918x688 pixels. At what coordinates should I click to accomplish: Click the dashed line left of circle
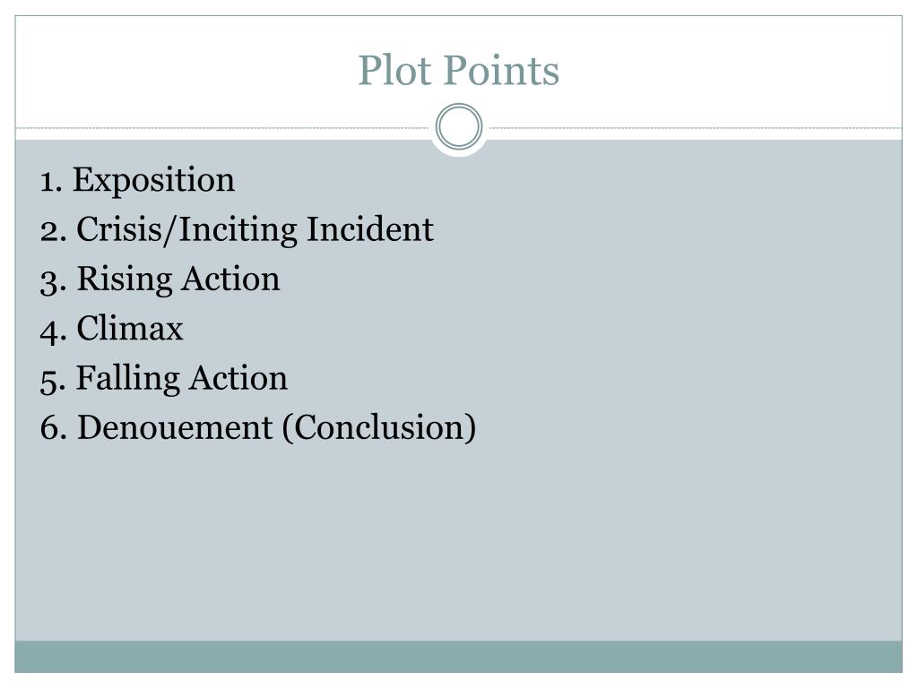(222, 127)
